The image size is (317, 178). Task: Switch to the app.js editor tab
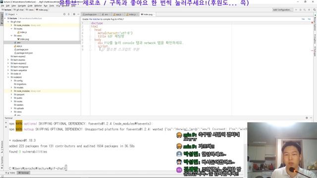click(118, 14)
